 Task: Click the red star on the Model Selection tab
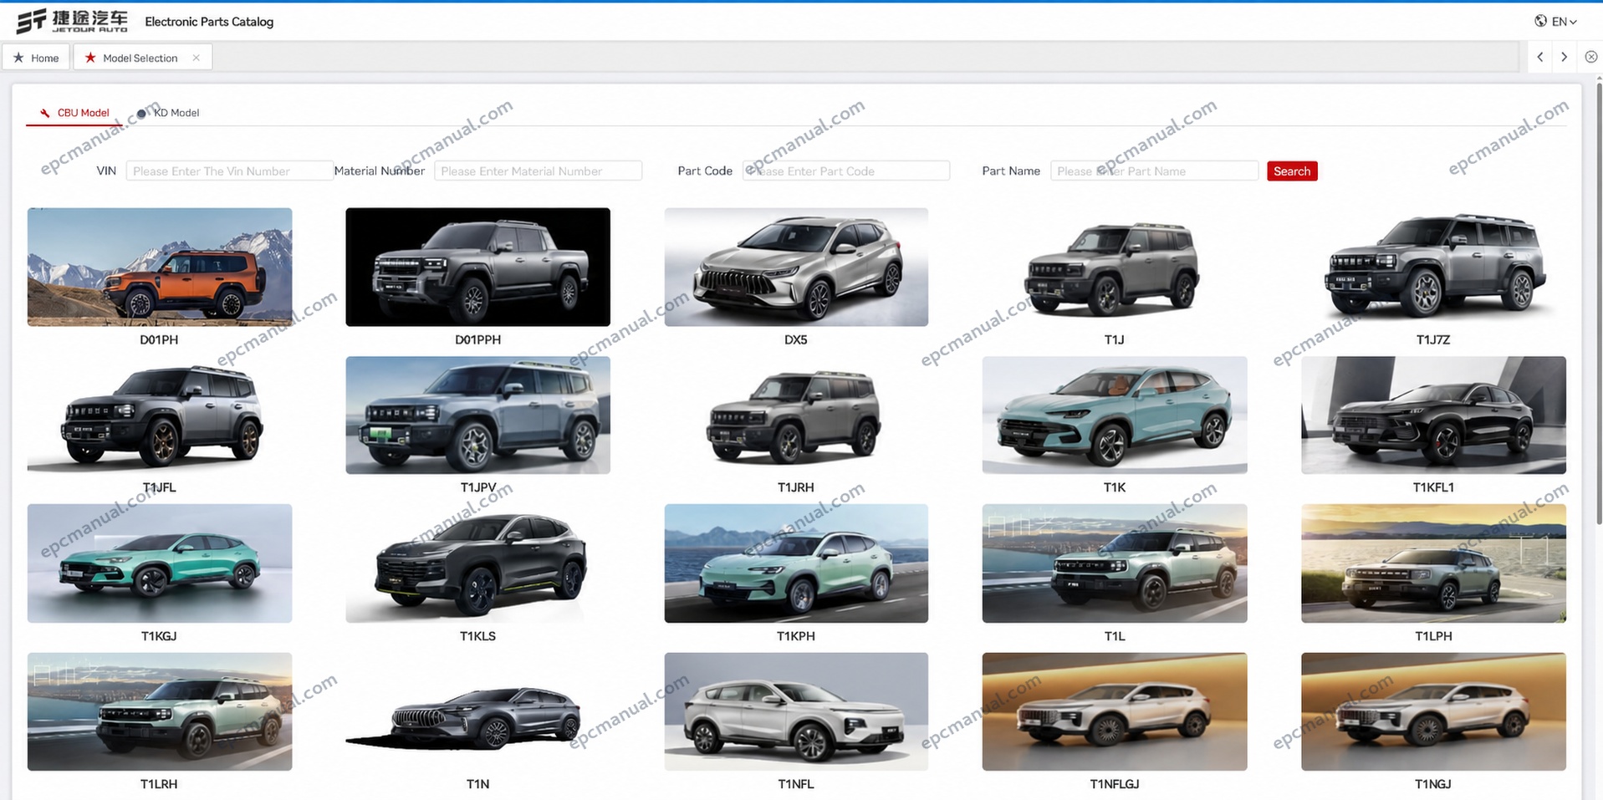90,58
